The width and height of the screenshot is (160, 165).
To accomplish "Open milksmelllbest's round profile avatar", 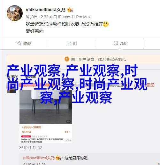I will tap(15, 13).
